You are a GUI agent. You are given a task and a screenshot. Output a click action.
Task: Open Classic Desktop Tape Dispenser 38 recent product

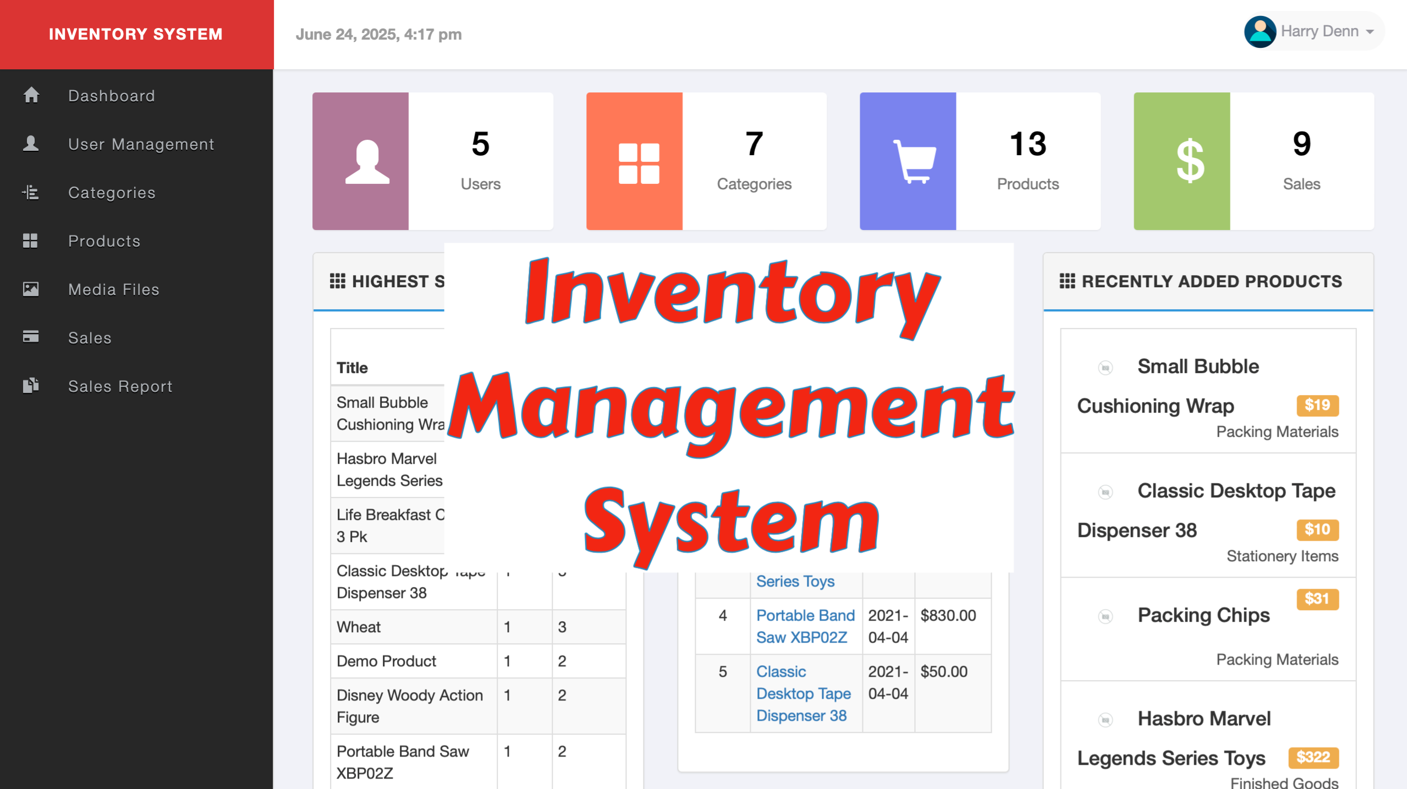pos(1208,515)
